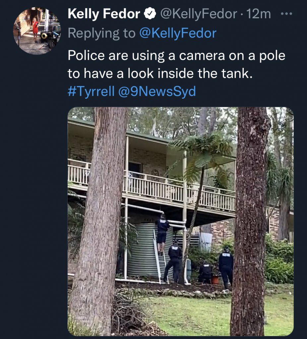Open the @KellyFedor handle in tweet header

tap(199, 14)
